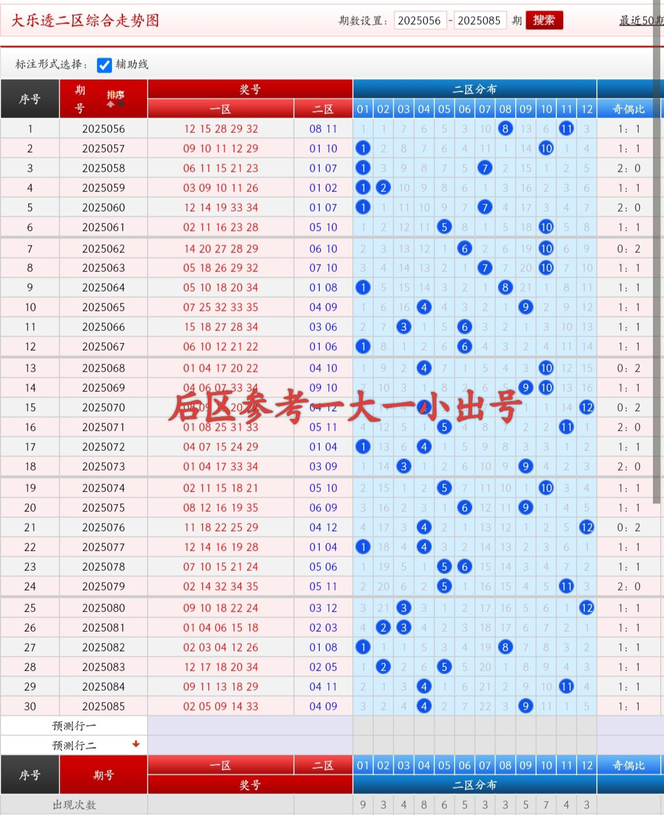Toggle the 辅助线 auxiliary line checkbox
Viewport: 664px width, 815px height.
pyautogui.click(x=105, y=65)
